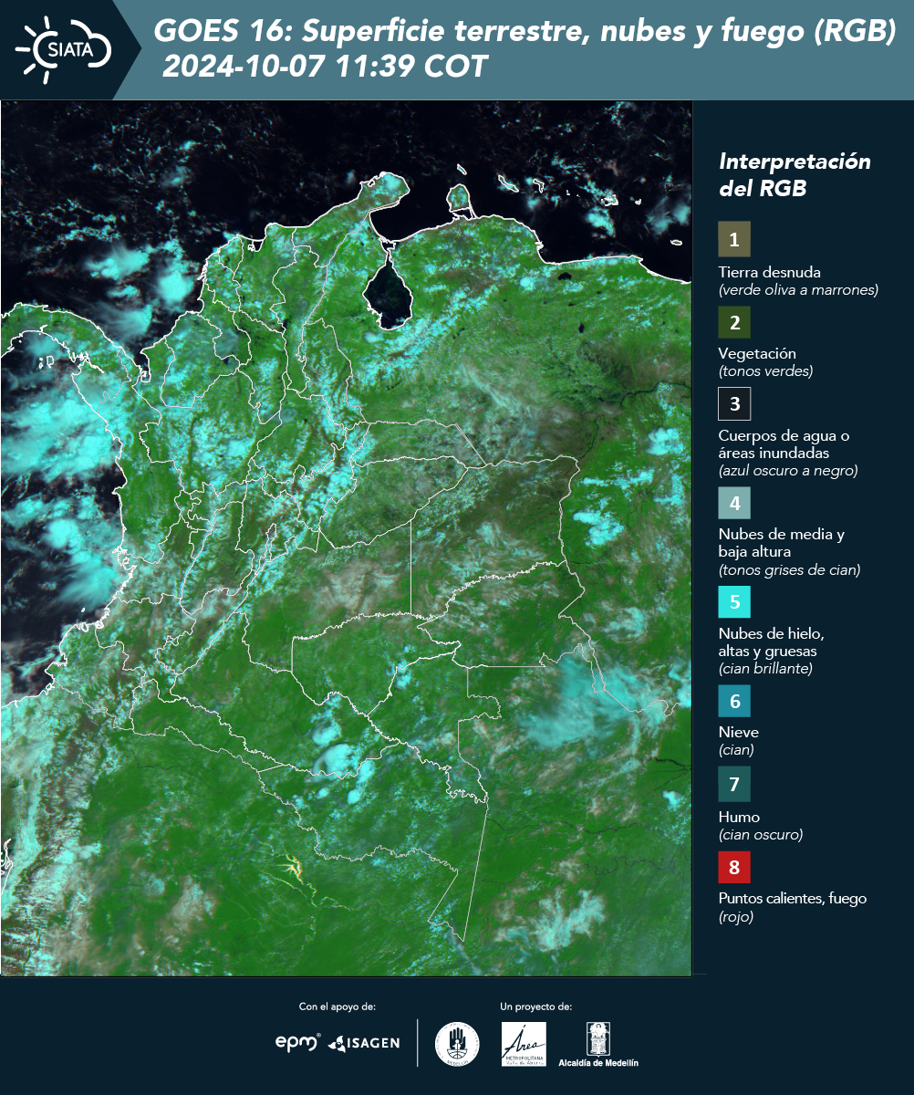Click the label "Nubes de media y baja altura"

click(x=782, y=543)
